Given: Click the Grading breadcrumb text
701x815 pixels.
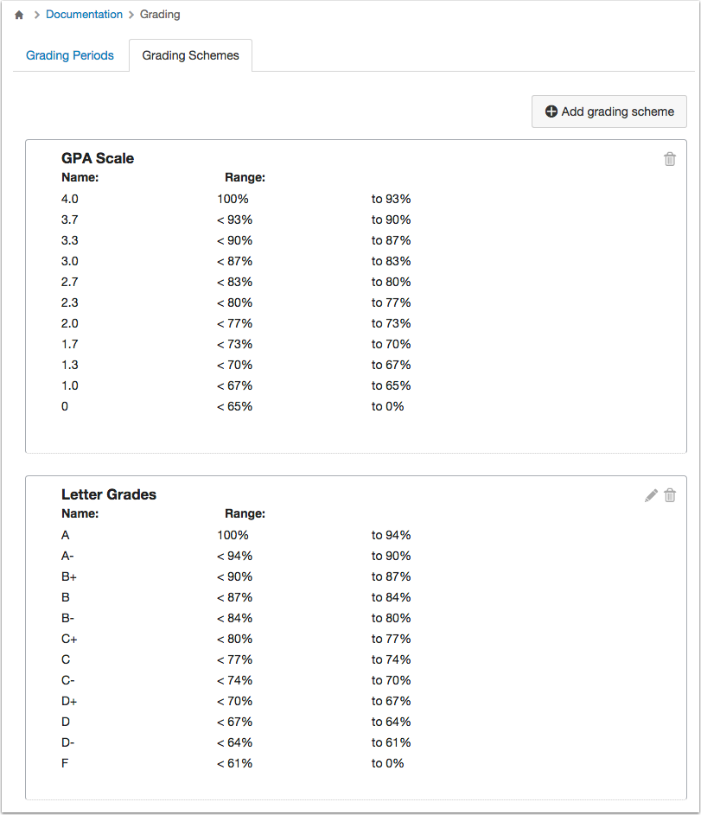Looking at the screenshot, I should click(x=160, y=15).
